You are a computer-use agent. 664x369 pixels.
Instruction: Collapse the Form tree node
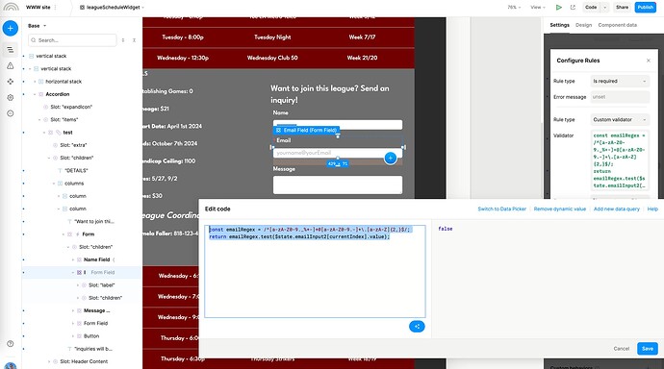coord(64,234)
